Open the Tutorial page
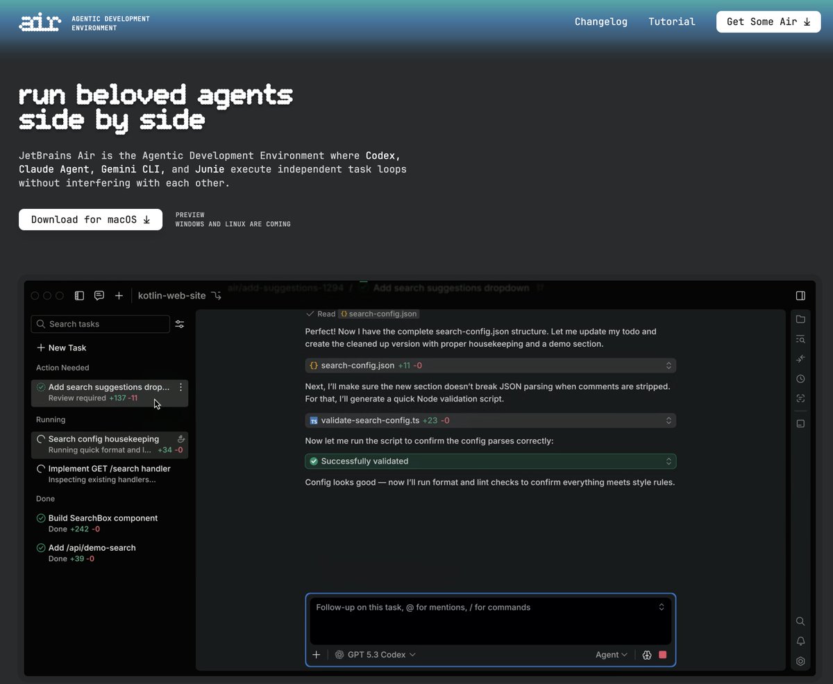This screenshot has width=833, height=684. pos(671,22)
